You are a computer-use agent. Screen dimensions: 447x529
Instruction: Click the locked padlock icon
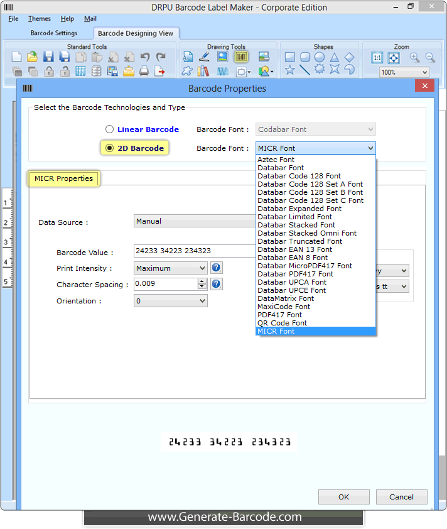pos(49,71)
